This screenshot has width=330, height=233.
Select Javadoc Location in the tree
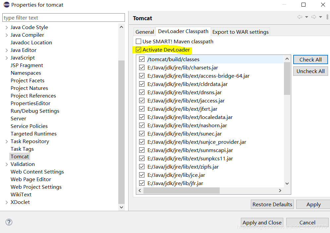click(x=31, y=43)
